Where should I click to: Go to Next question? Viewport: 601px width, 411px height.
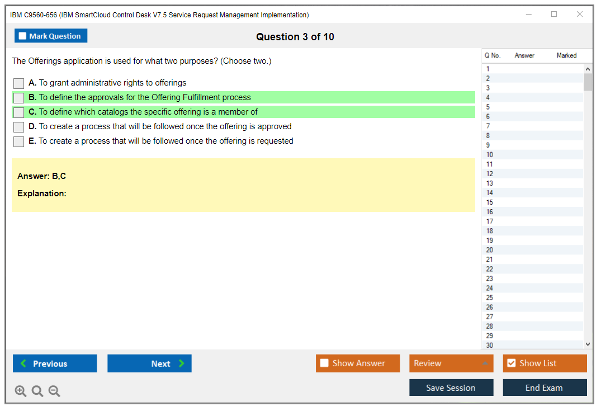point(149,363)
